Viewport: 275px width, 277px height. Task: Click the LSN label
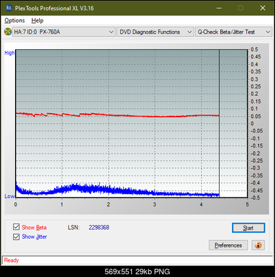[74, 228]
